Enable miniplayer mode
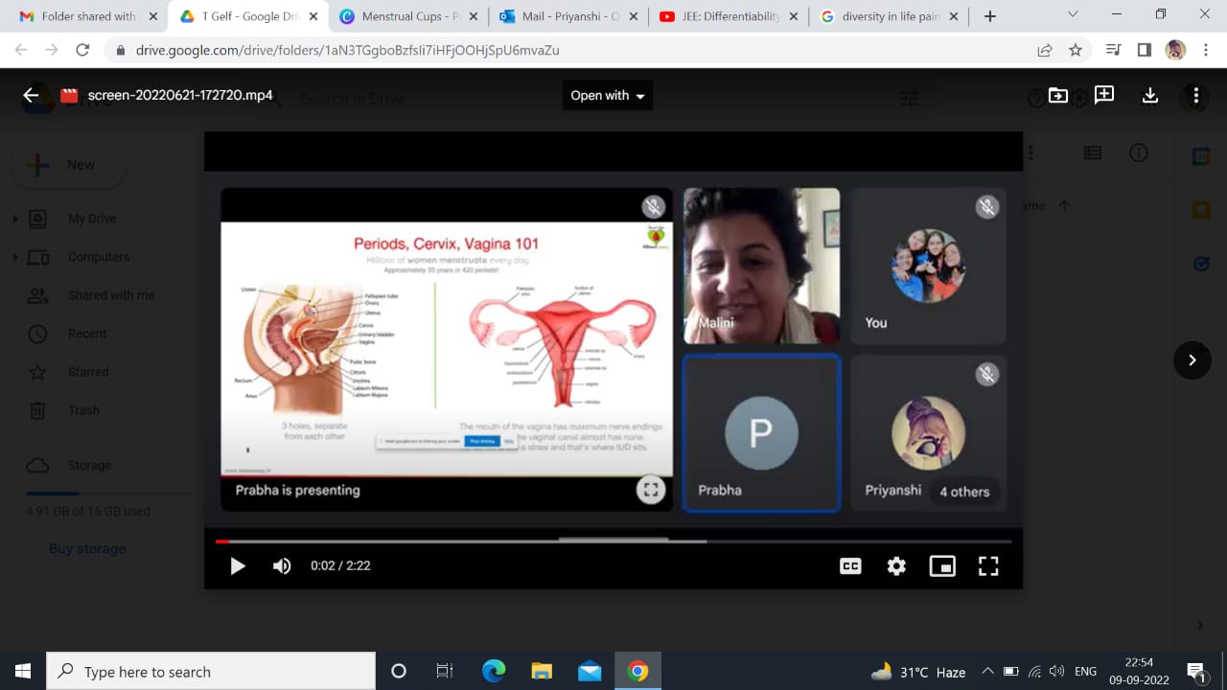The height and width of the screenshot is (690, 1227). [x=942, y=566]
